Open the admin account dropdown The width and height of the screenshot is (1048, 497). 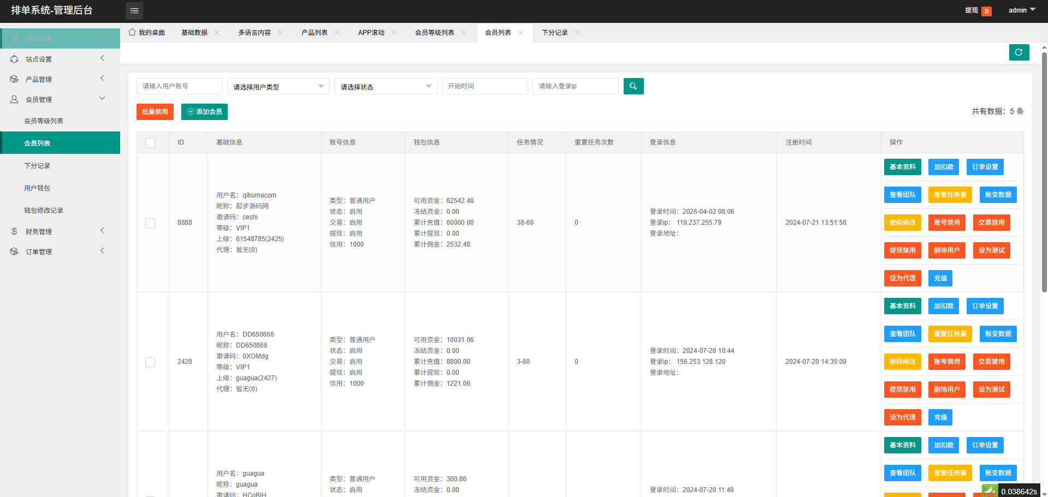1021,10
